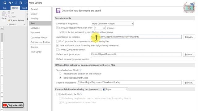Open the Trust Center category
Viewport: 198px width, 111px height.
pos(40,52)
